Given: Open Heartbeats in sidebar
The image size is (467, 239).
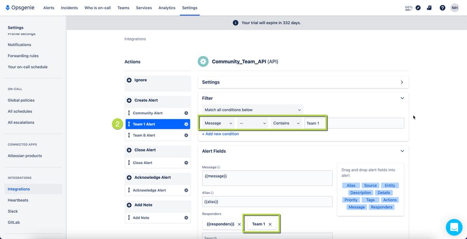Looking at the screenshot, I should [x=18, y=200].
